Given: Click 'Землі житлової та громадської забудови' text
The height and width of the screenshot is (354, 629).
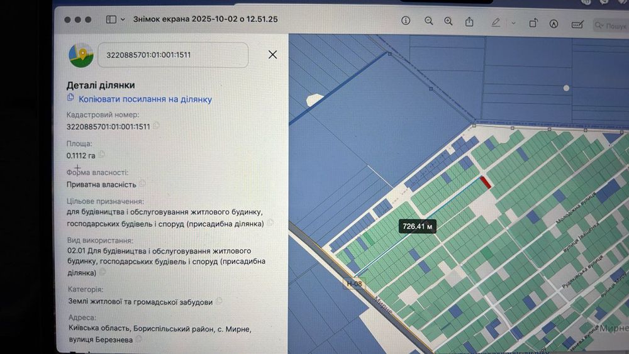Looking at the screenshot, I should click(140, 302).
